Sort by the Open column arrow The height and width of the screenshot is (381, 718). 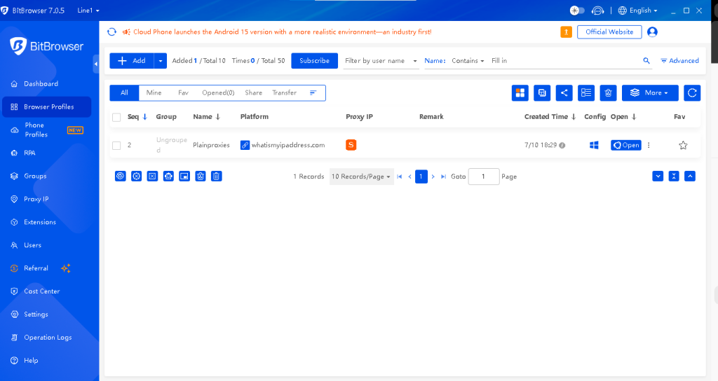coord(634,117)
